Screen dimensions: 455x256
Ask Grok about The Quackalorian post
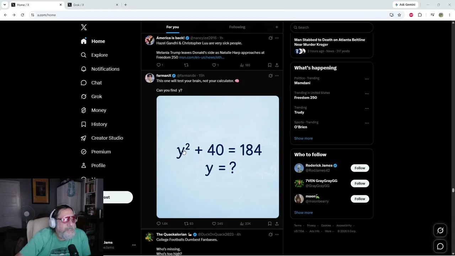coord(271,235)
